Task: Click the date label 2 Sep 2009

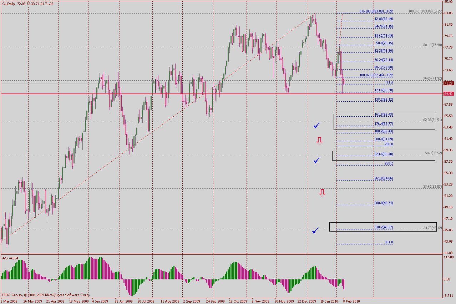Action: (x=192, y=301)
